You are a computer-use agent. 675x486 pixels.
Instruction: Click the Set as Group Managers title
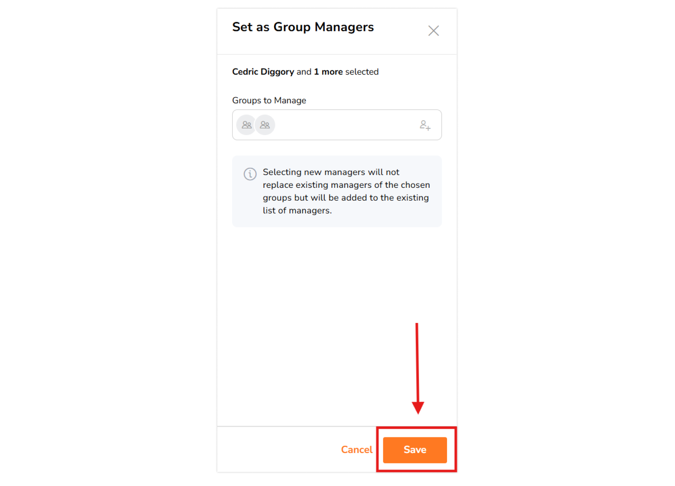click(x=303, y=27)
